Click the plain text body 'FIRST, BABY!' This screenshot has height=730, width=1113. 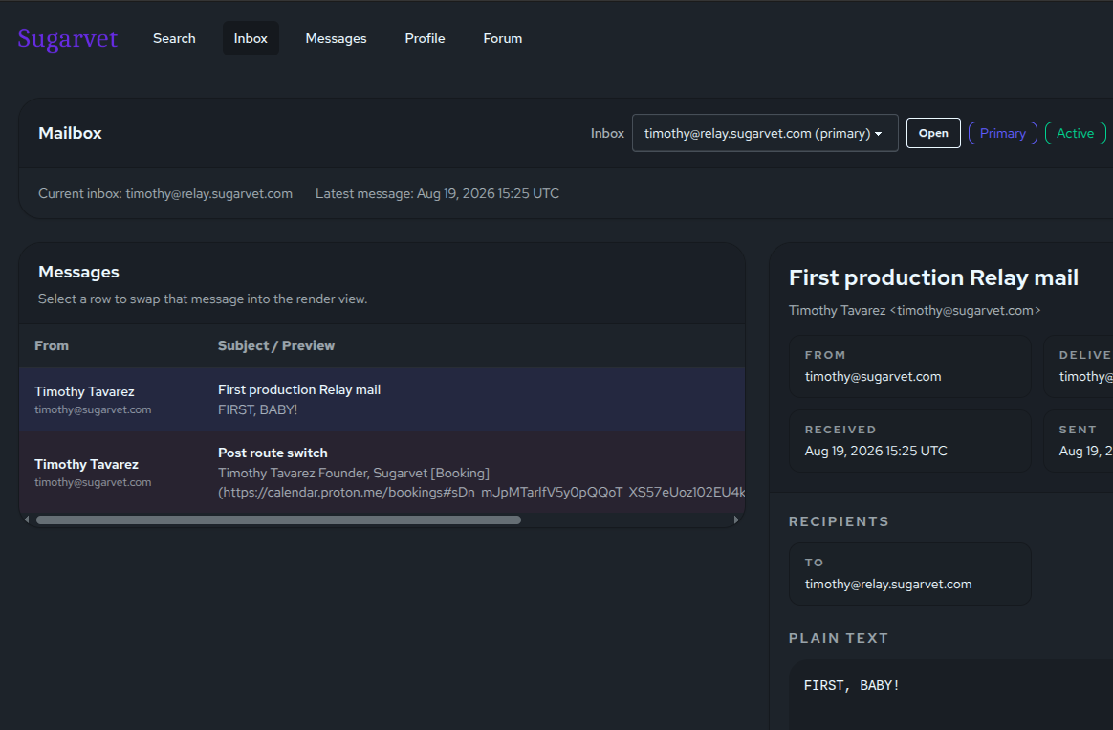[852, 685]
